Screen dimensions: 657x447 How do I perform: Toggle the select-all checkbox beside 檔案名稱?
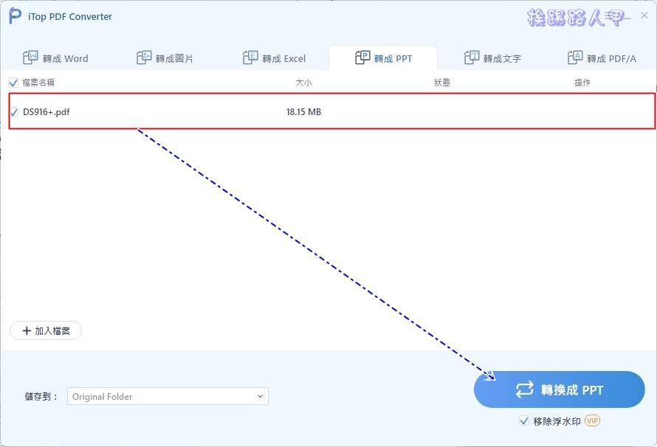click(13, 82)
